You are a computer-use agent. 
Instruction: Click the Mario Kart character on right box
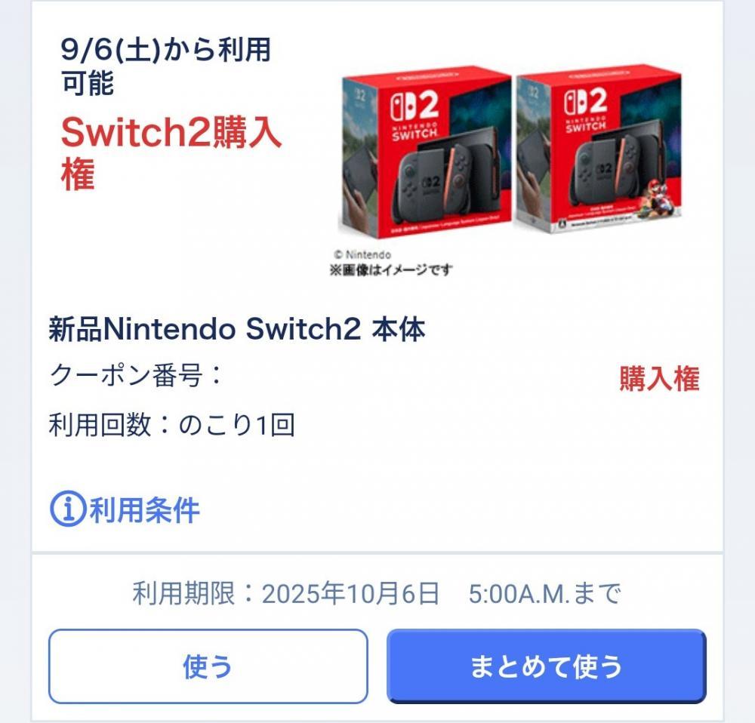point(656,195)
